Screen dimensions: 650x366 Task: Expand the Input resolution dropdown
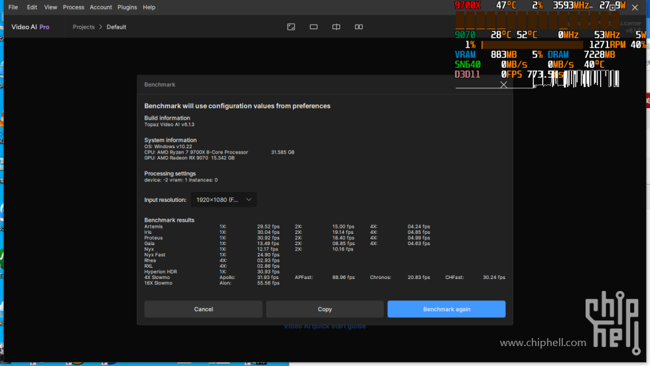[224, 200]
